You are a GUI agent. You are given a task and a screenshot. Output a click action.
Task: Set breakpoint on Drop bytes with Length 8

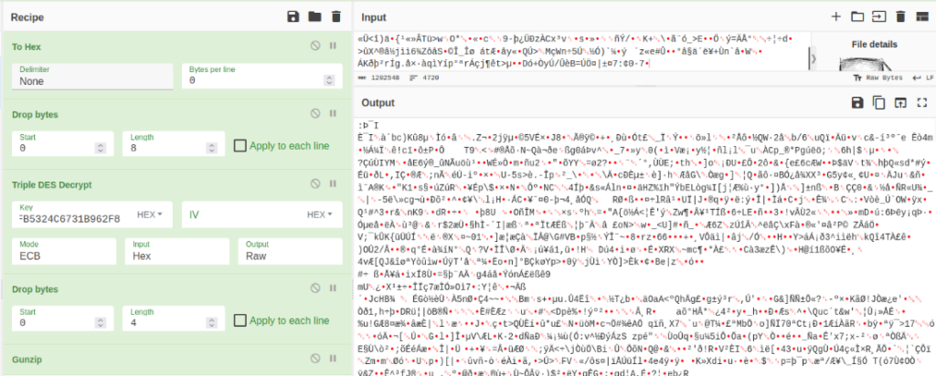coord(333,114)
